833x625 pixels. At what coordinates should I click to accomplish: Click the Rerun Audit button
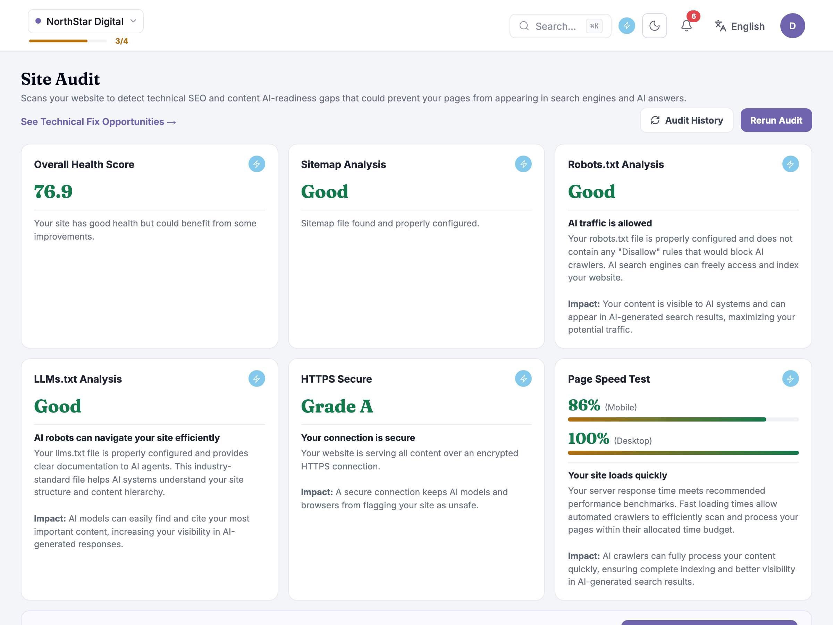tap(776, 120)
